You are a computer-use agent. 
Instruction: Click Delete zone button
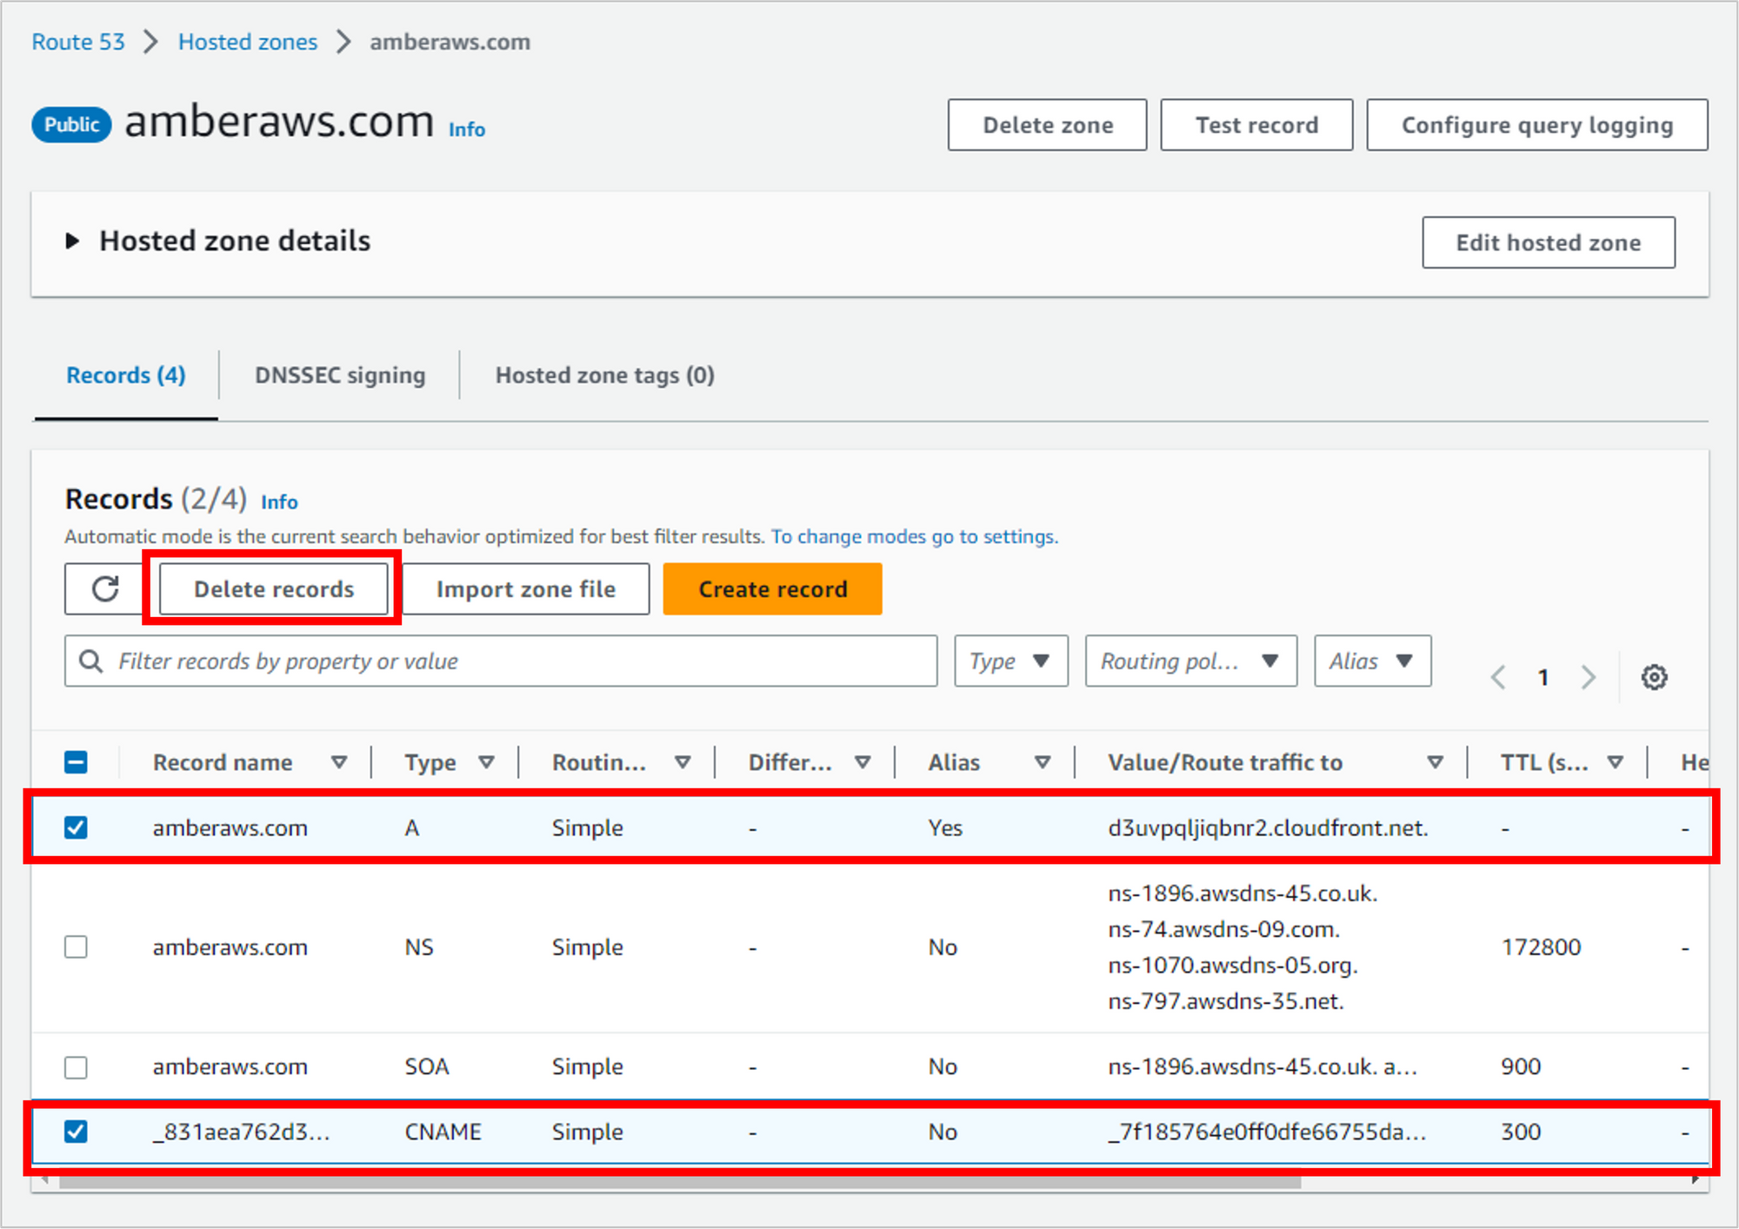pyautogui.click(x=1048, y=125)
